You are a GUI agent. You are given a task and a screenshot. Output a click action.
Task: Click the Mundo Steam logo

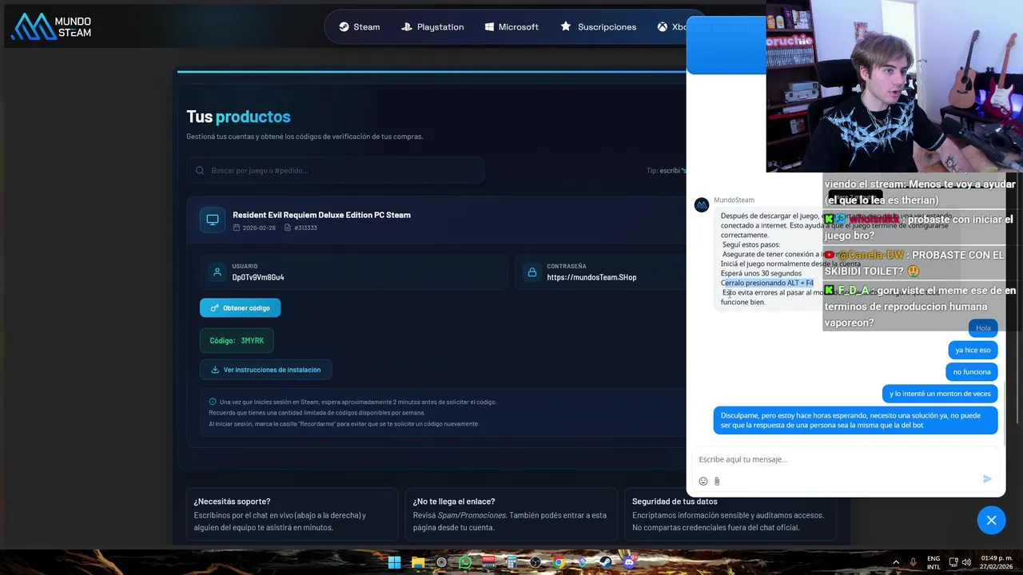tap(51, 26)
